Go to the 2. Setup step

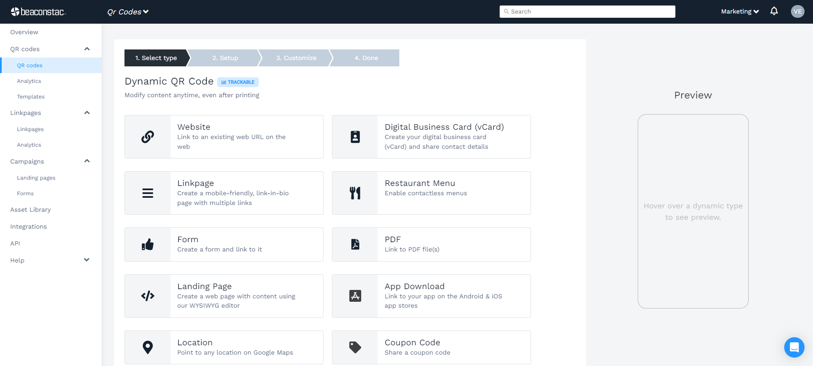click(x=225, y=58)
